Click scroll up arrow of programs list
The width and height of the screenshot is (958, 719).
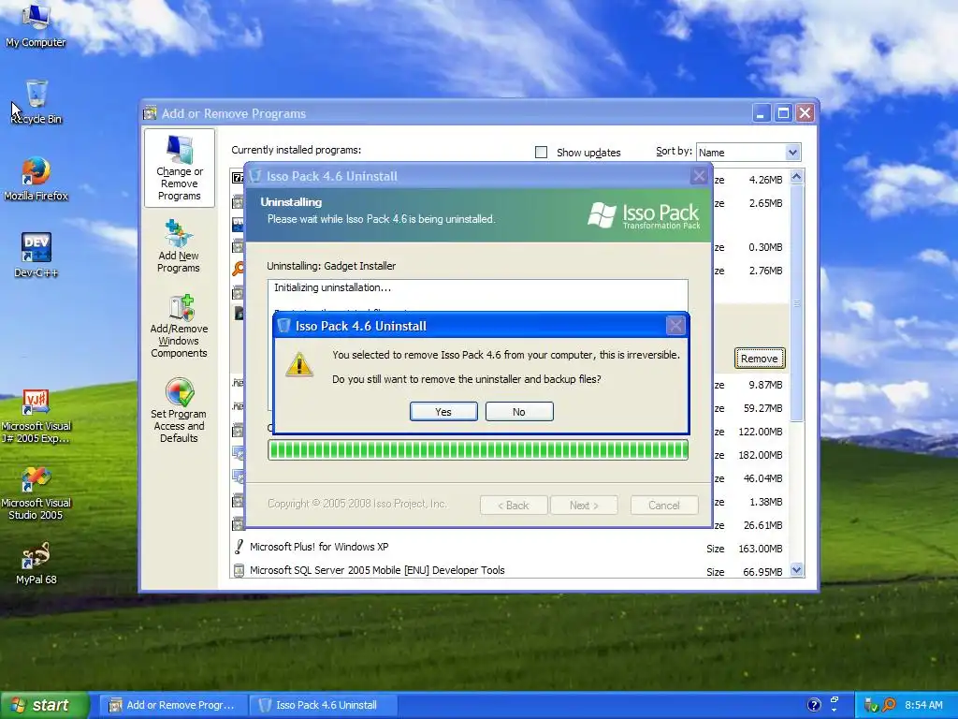796,177
